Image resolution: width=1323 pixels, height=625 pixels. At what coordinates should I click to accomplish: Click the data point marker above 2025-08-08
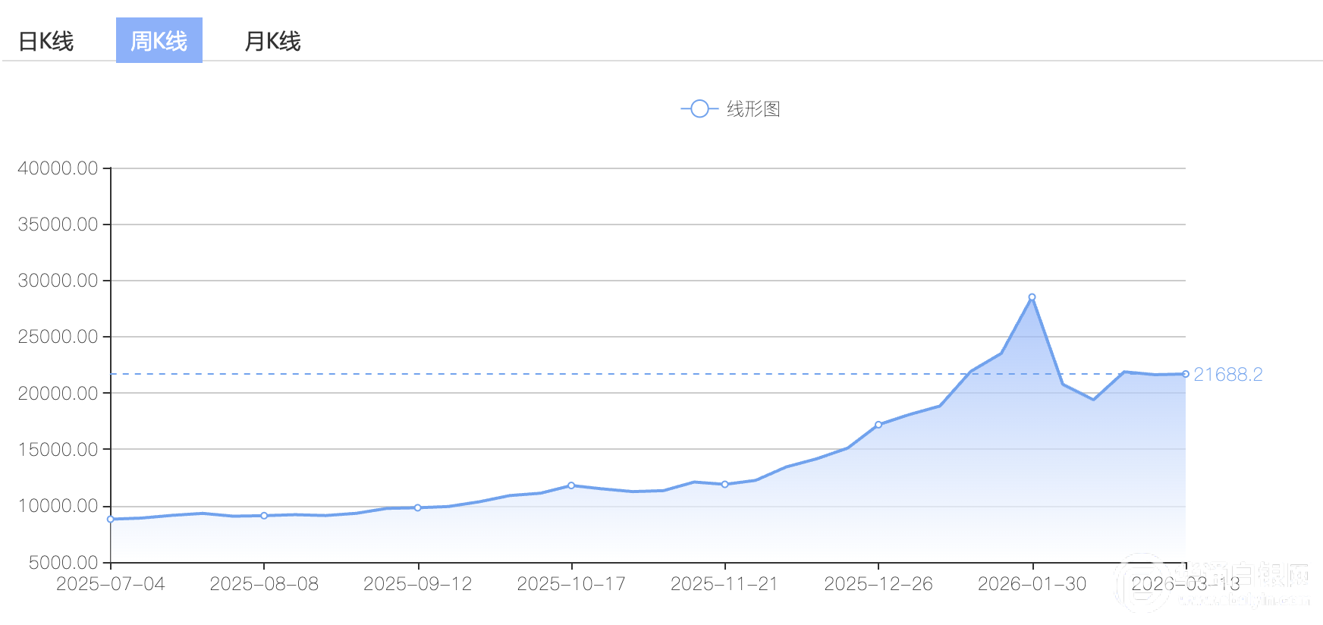tap(264, 516)
